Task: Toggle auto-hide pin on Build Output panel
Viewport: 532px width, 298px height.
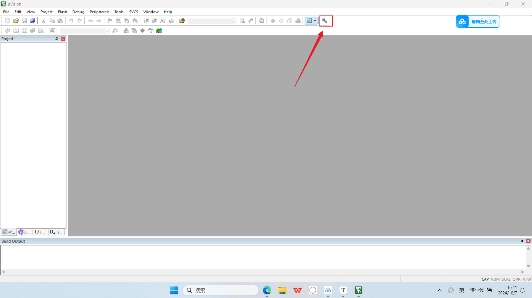Action: click(x=522, y=241)
